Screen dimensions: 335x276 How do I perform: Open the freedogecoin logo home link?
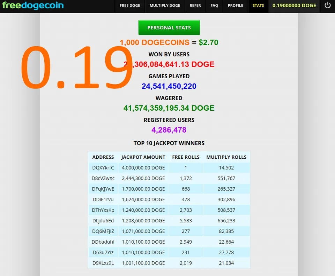(33, 5)
